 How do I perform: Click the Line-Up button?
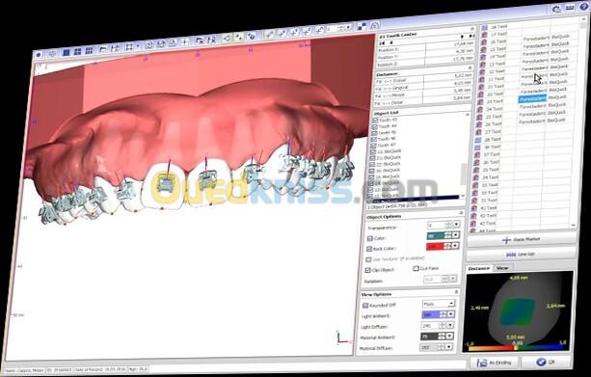coord(521,255)
